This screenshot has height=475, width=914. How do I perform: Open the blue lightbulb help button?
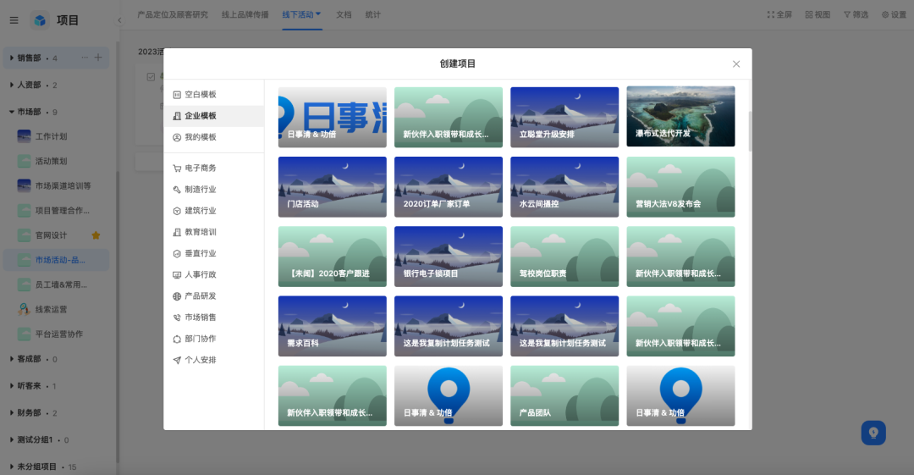[x=873, y=433]
